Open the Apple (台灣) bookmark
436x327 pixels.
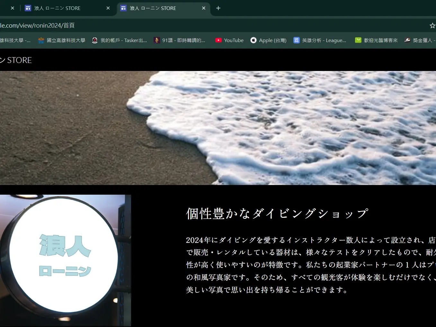click(268, 40)
